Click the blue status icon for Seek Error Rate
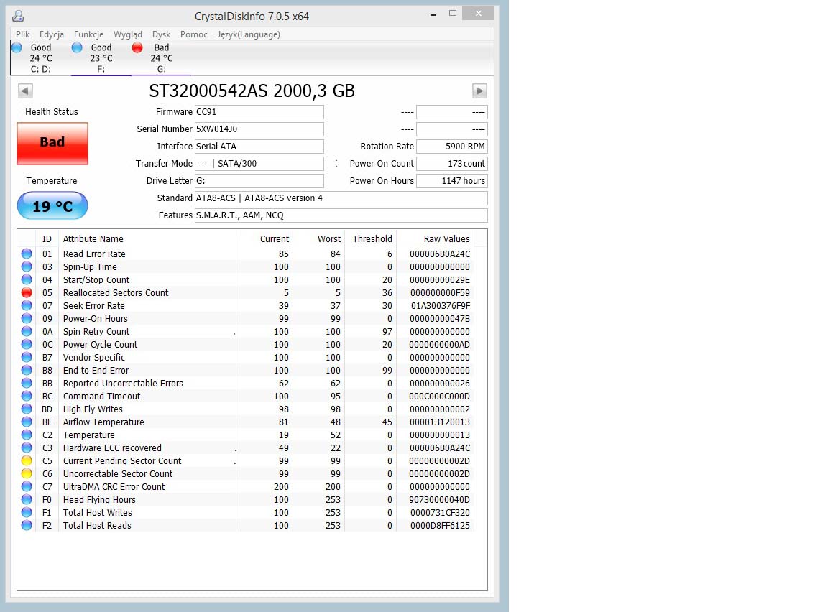This screenshot has width=833, height=612. tap(27, 305)
